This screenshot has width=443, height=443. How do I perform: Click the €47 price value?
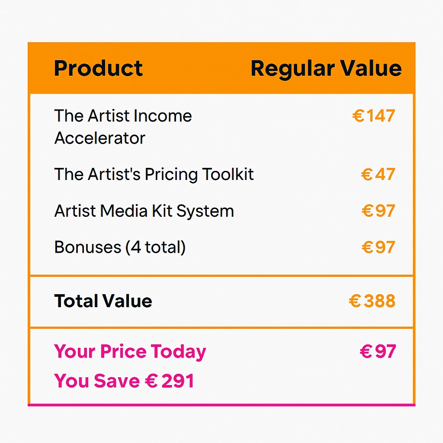[378, 174]
